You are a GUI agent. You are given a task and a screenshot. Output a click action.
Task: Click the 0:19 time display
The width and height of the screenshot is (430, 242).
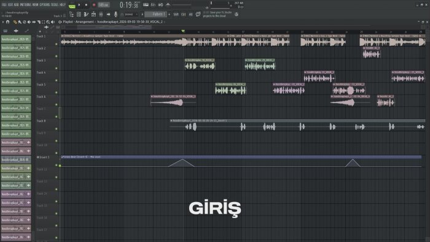[129, 5]
